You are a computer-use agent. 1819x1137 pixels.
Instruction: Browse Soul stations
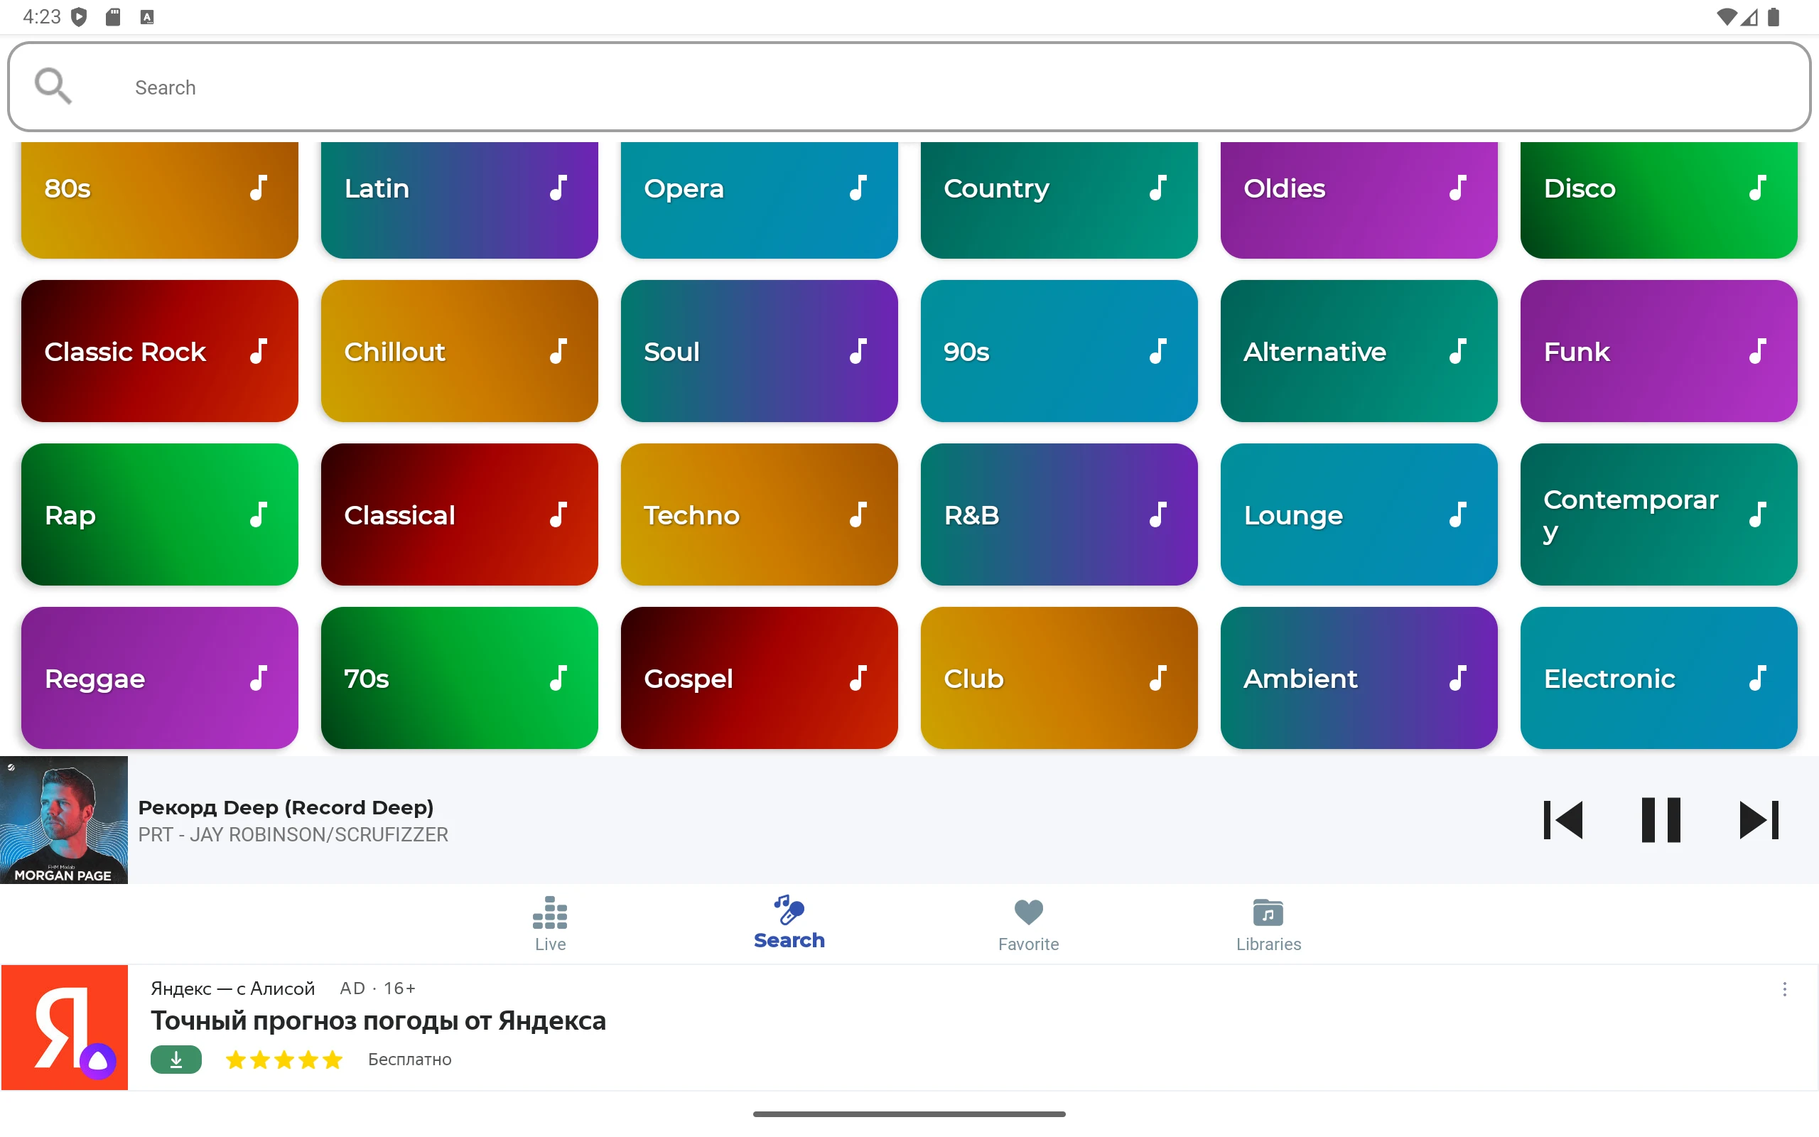point(759,351)
